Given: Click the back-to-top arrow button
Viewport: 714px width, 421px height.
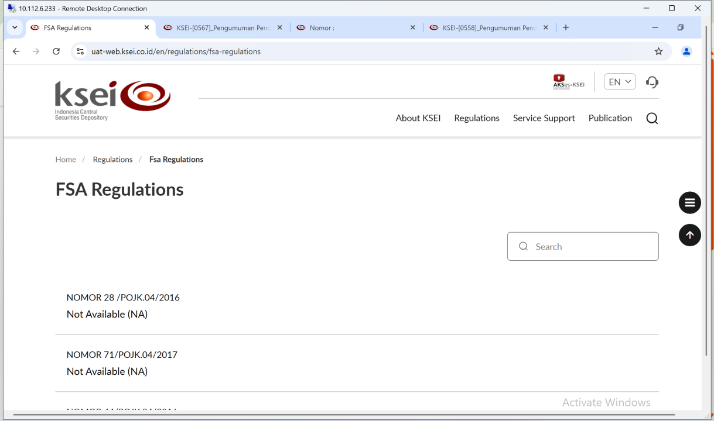Looking at the screenshot, I should click(x=690, y=235).
